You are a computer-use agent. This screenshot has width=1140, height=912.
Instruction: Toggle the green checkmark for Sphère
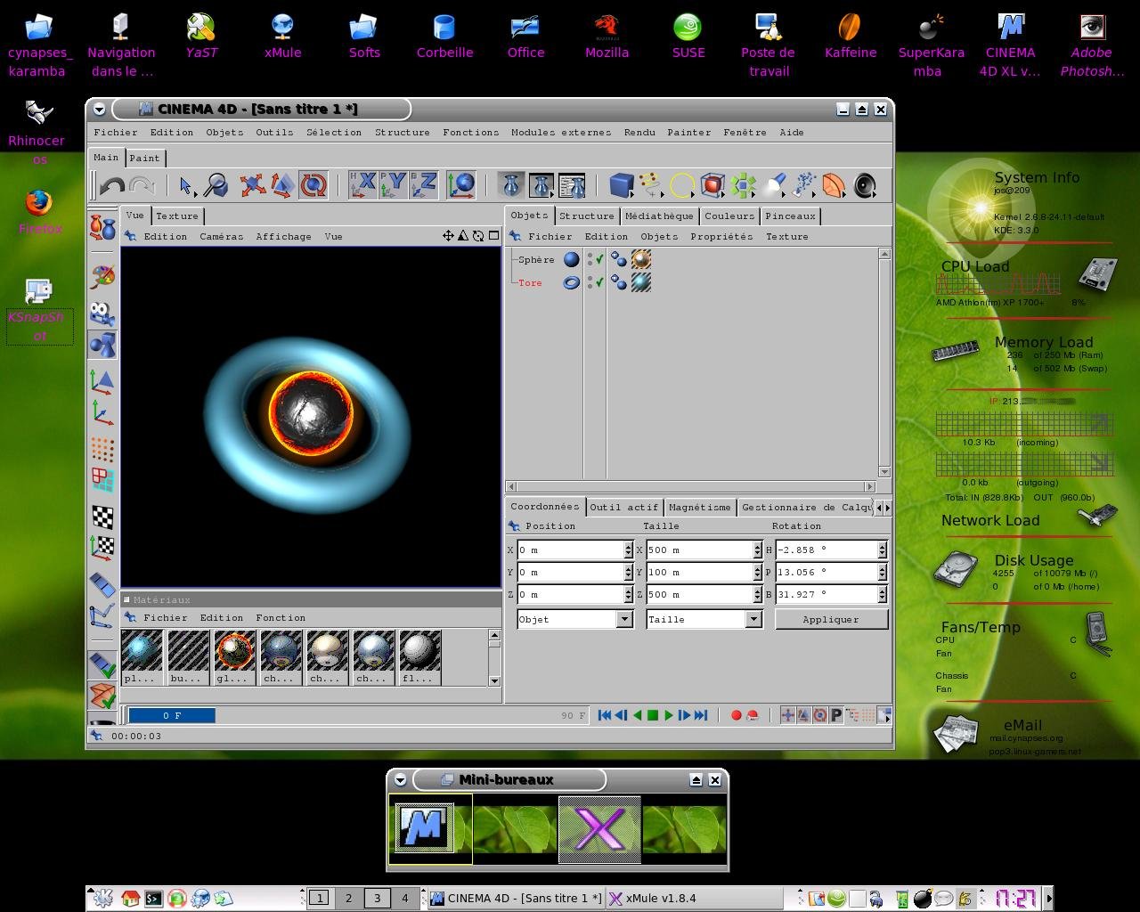pos(599,259)
